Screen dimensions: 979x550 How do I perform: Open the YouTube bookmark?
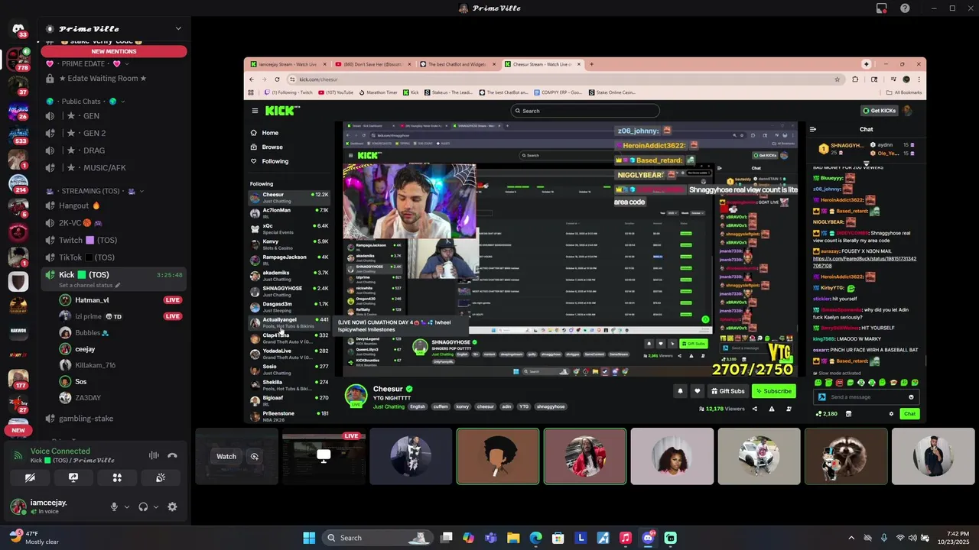[x=336, y=92]
